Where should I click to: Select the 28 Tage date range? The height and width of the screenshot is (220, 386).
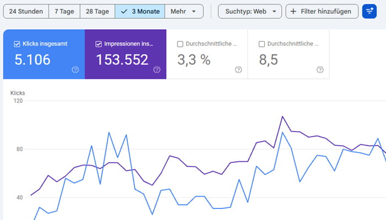(x=97, y=12)
